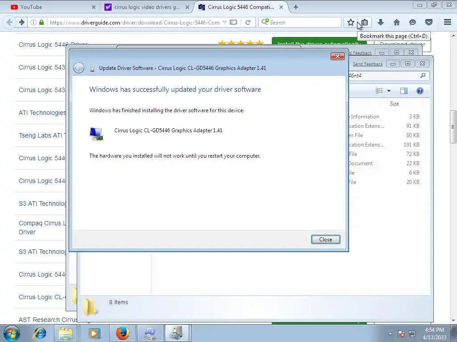Click the smiley face Hello toolbar icon
Viewport: 457px width, 342px height.
point(412,22)
